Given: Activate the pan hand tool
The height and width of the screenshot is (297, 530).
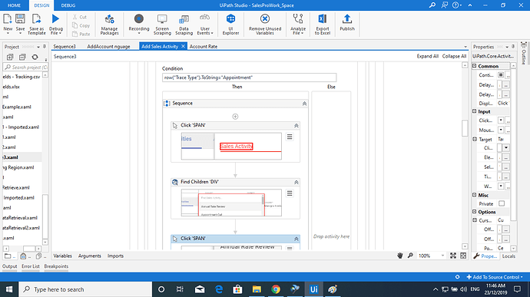Looking at the screenshot, I should click(400, 256).
